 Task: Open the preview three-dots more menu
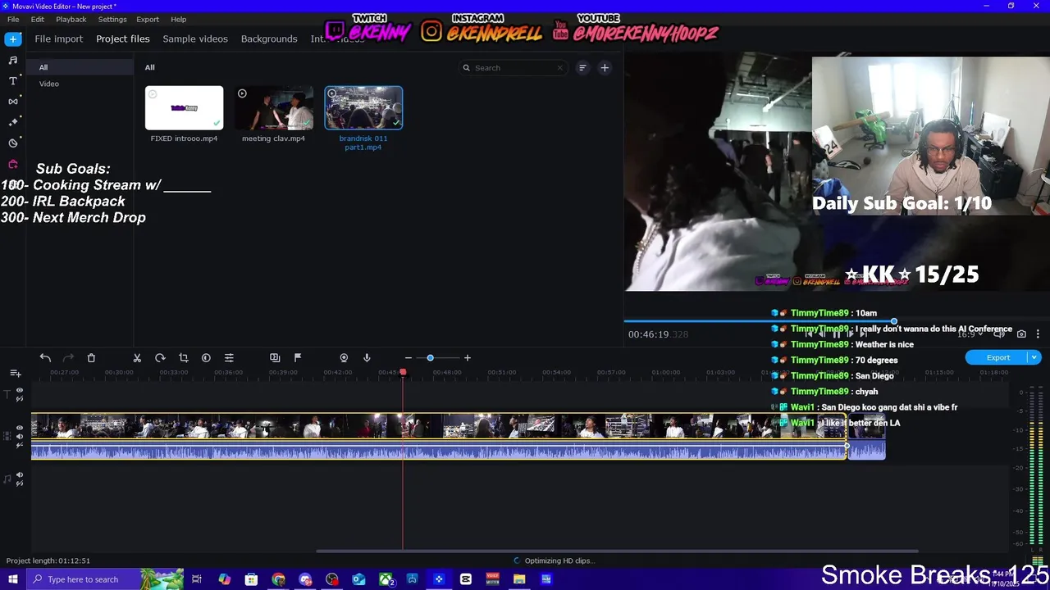[1038, 334]
